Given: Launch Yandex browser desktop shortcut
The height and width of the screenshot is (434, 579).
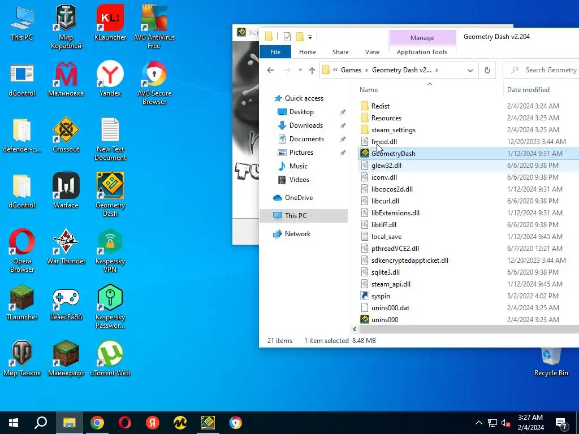Looking at the screenshot, I should [x=110, y=79].
